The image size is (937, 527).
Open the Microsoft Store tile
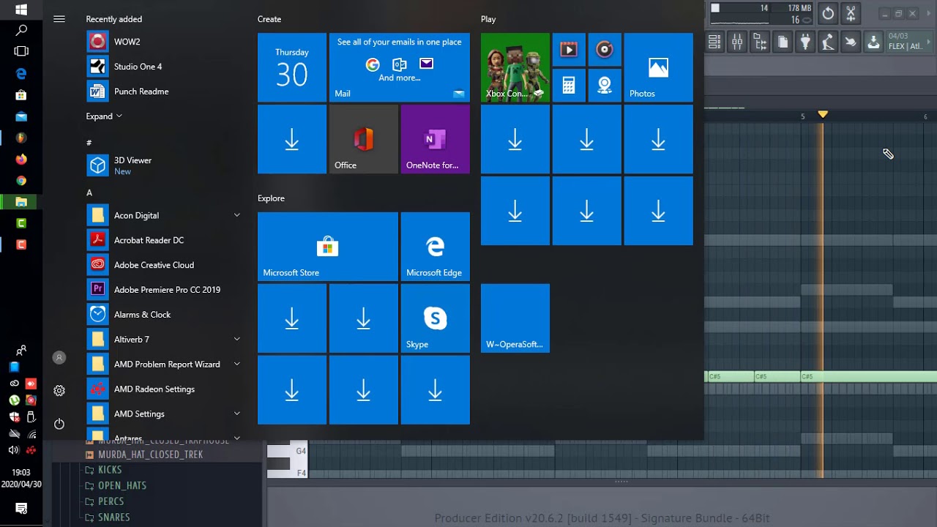pos(328,247)
